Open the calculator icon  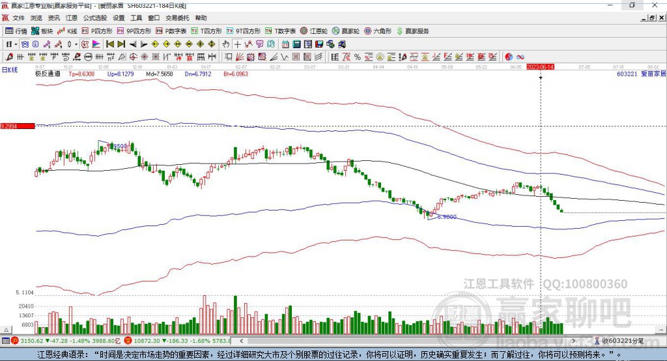(x=296, y=44)
